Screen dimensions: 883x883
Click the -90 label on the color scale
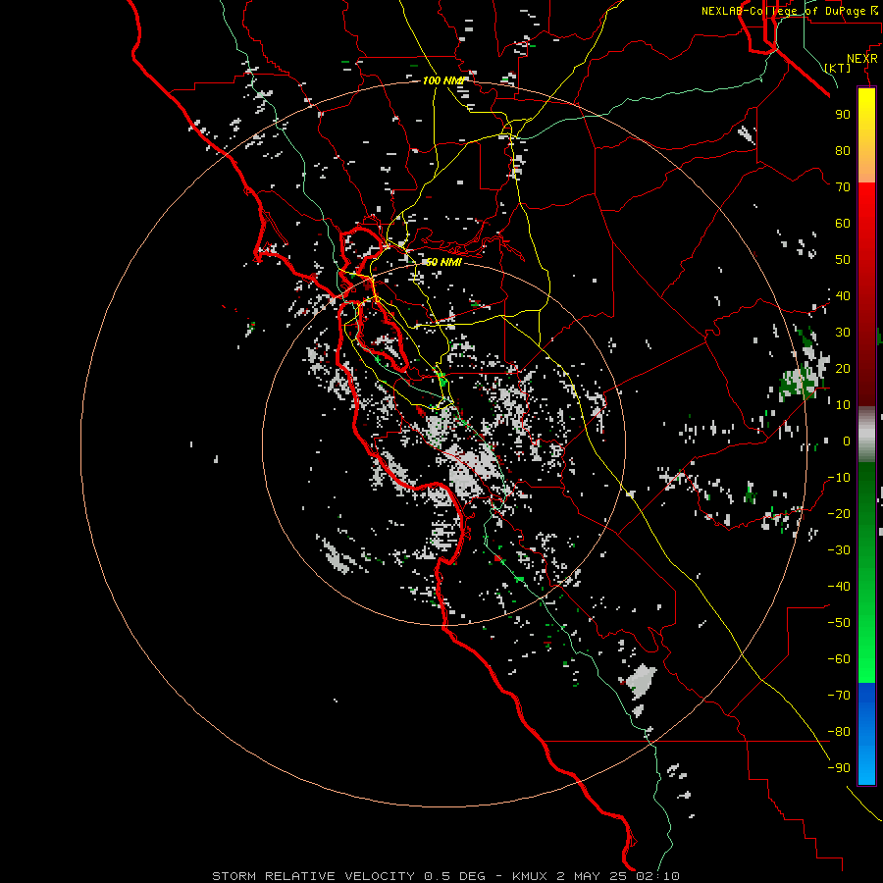coord(839,768)
